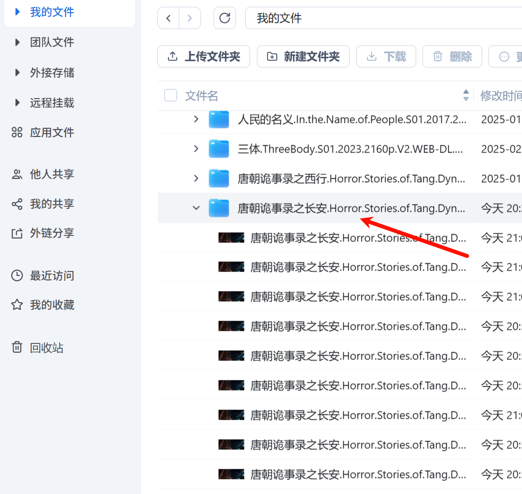Toggle the select-all checkbox beside 文件名
Image resolution: width=522 pixels, height=494 pixels.
171,95
